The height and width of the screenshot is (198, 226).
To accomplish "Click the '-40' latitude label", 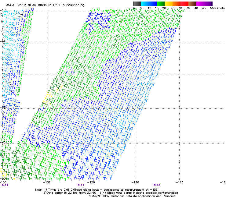I will (3, 10).
